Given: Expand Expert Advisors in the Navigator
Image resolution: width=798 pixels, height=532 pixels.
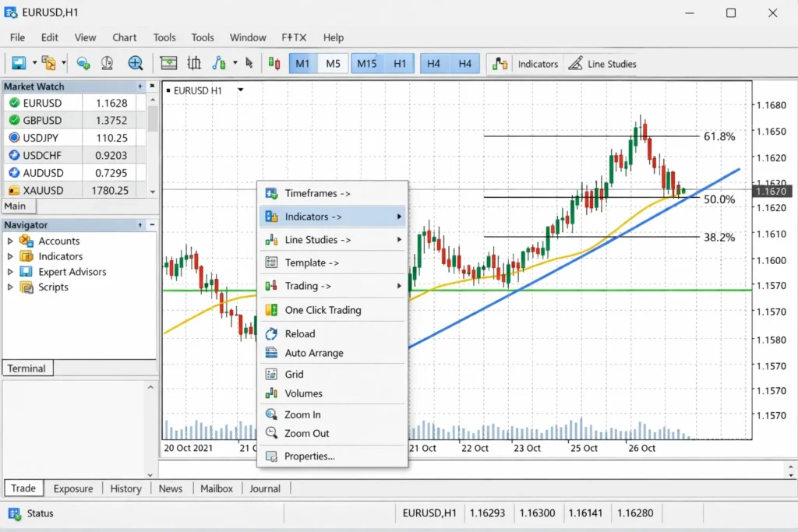Looking at the screenshot, I should [11, 271].
